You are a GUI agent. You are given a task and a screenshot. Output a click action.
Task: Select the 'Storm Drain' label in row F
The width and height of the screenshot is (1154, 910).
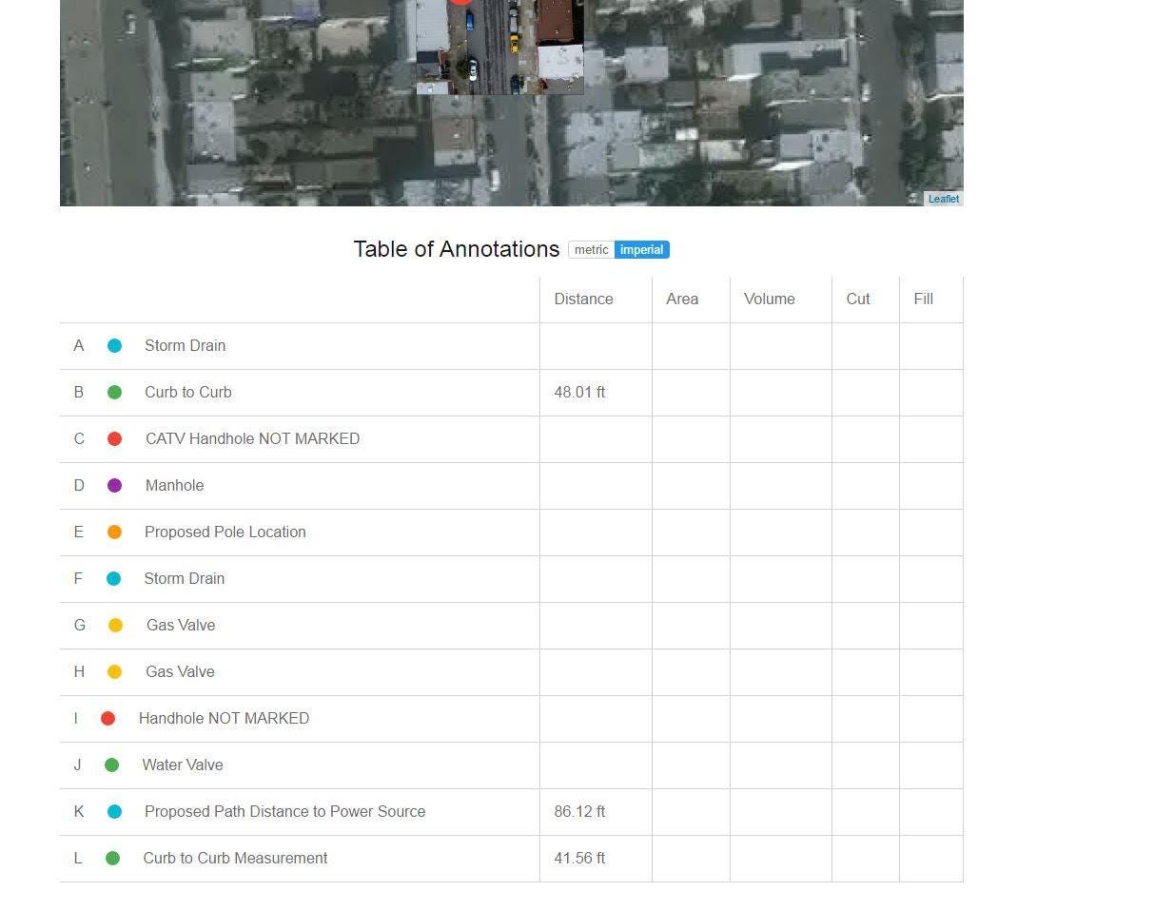click(x=184, y=579)
